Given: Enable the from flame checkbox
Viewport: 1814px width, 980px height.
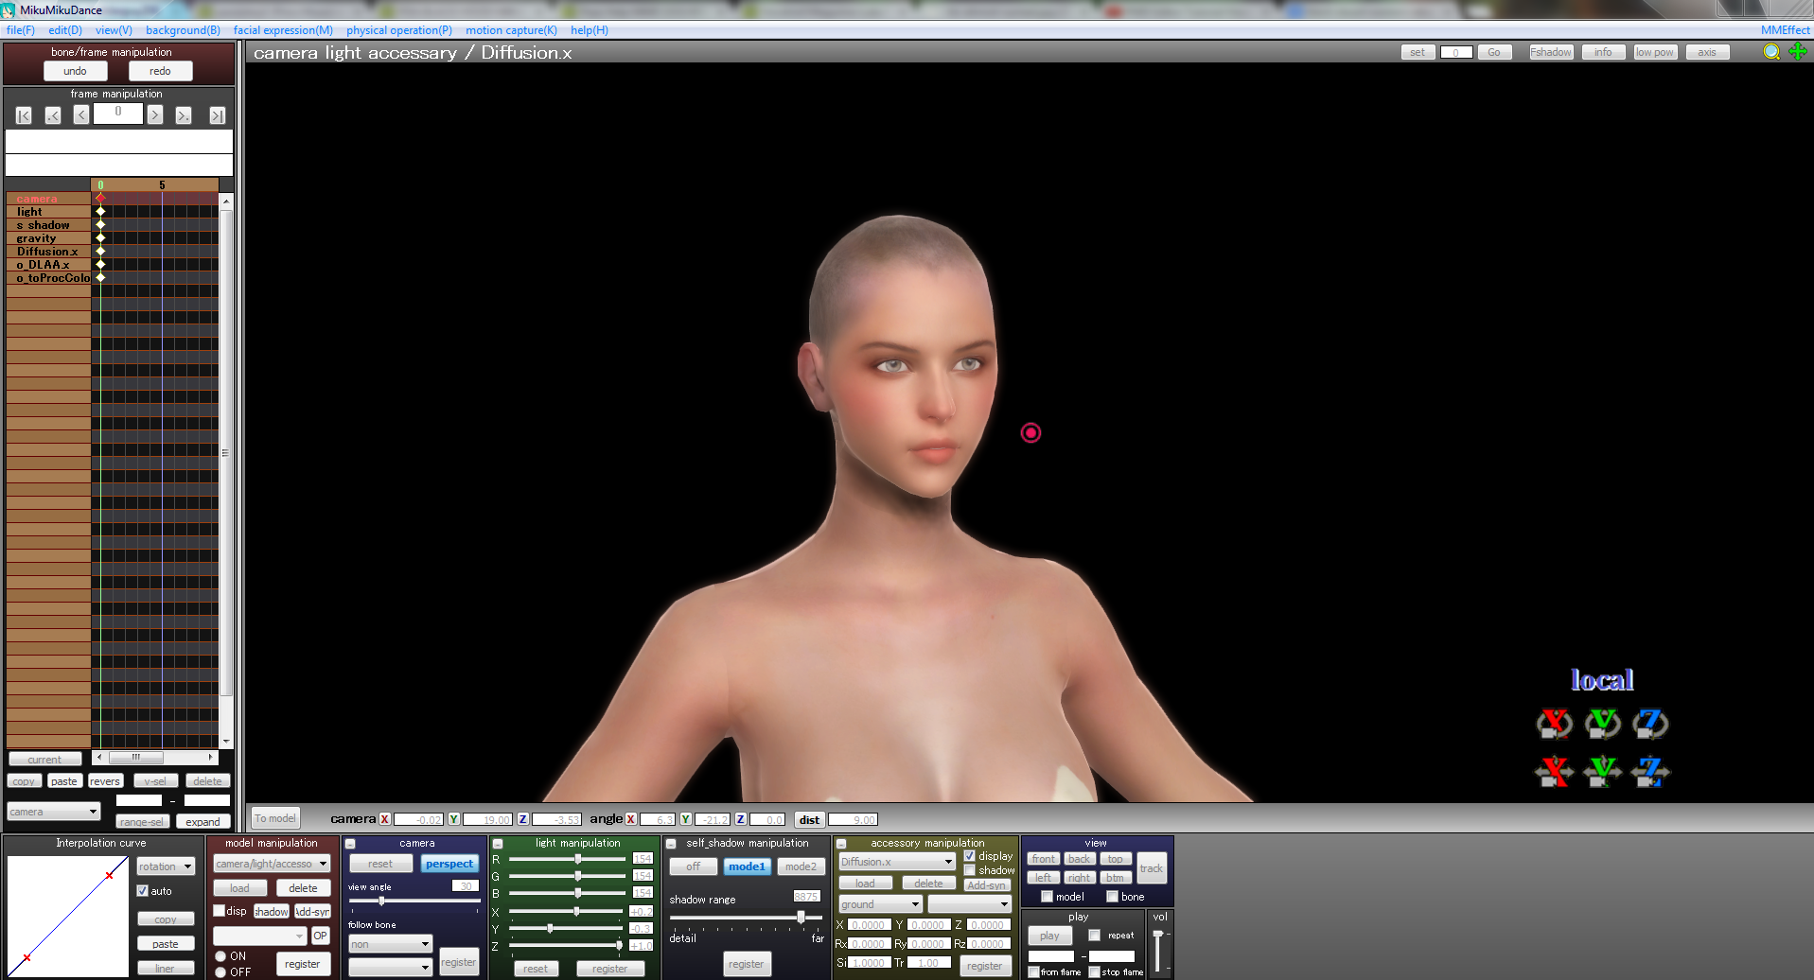Looking at the screenshot, I should 1034,971.
